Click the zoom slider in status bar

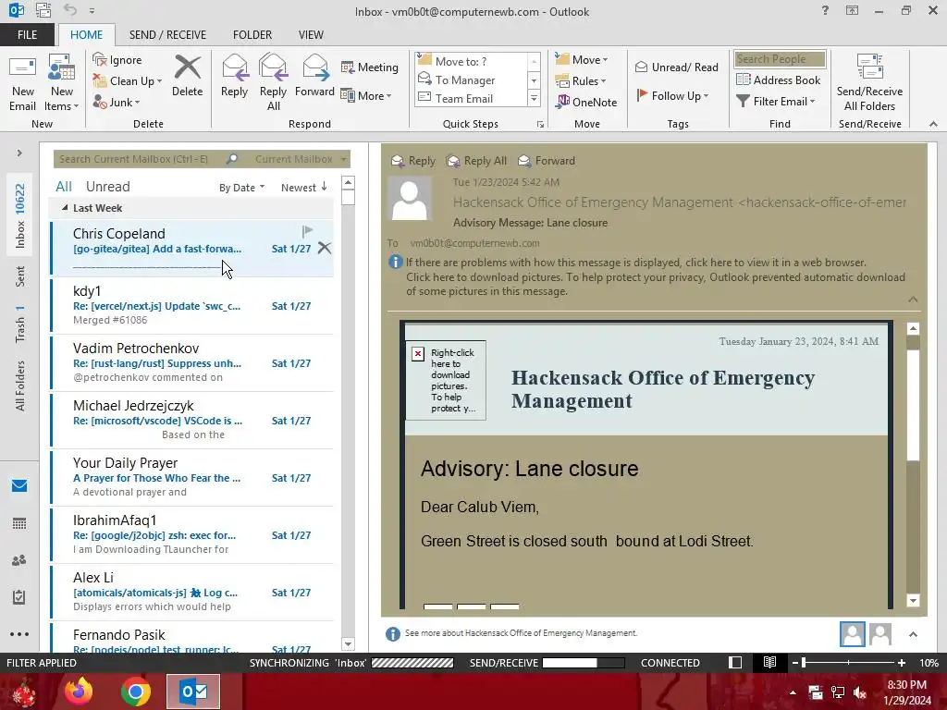(x=848, y=663)
